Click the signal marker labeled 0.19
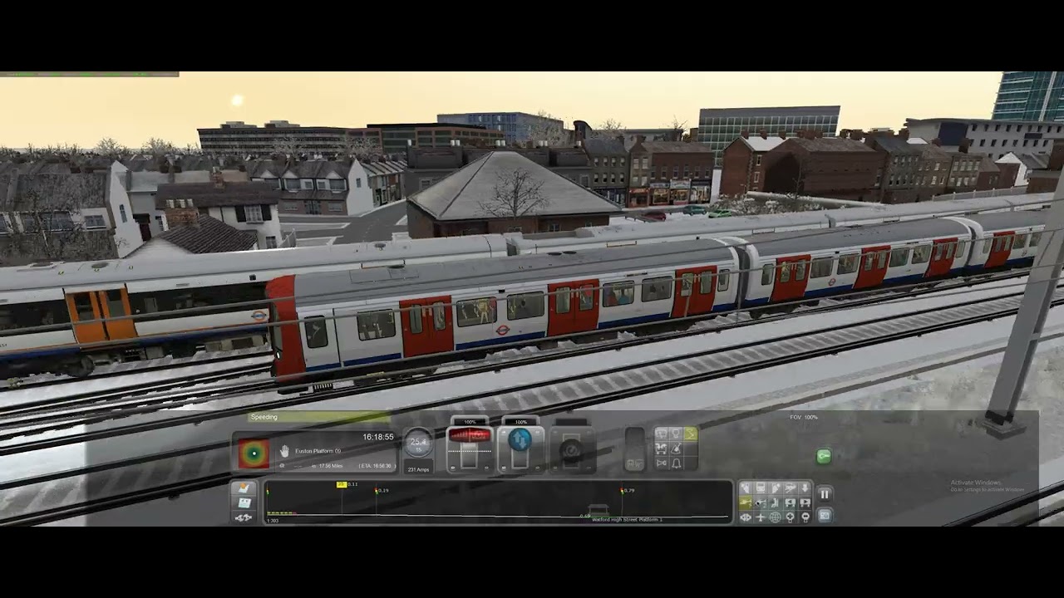The width and height of the screenshot is (1064, 598). click(x=377, y=490)
